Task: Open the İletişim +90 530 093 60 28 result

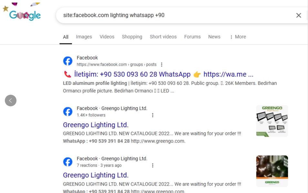Action: click(158, 74)
